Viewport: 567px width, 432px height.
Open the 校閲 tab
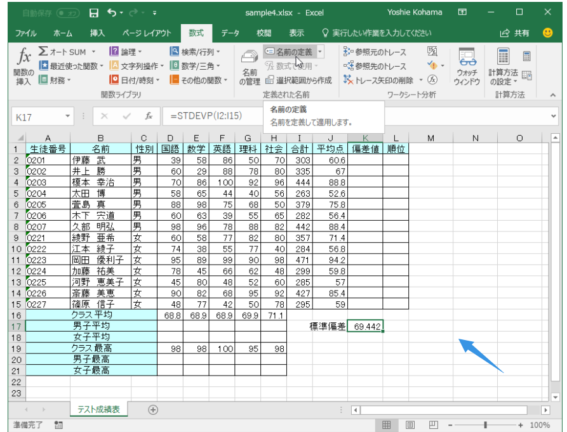[x=263, y=33]
